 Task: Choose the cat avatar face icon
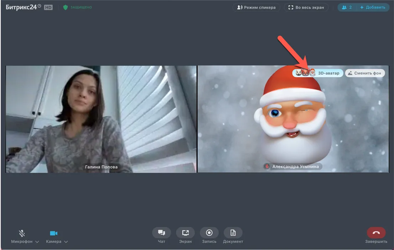[x=298, y=73]
